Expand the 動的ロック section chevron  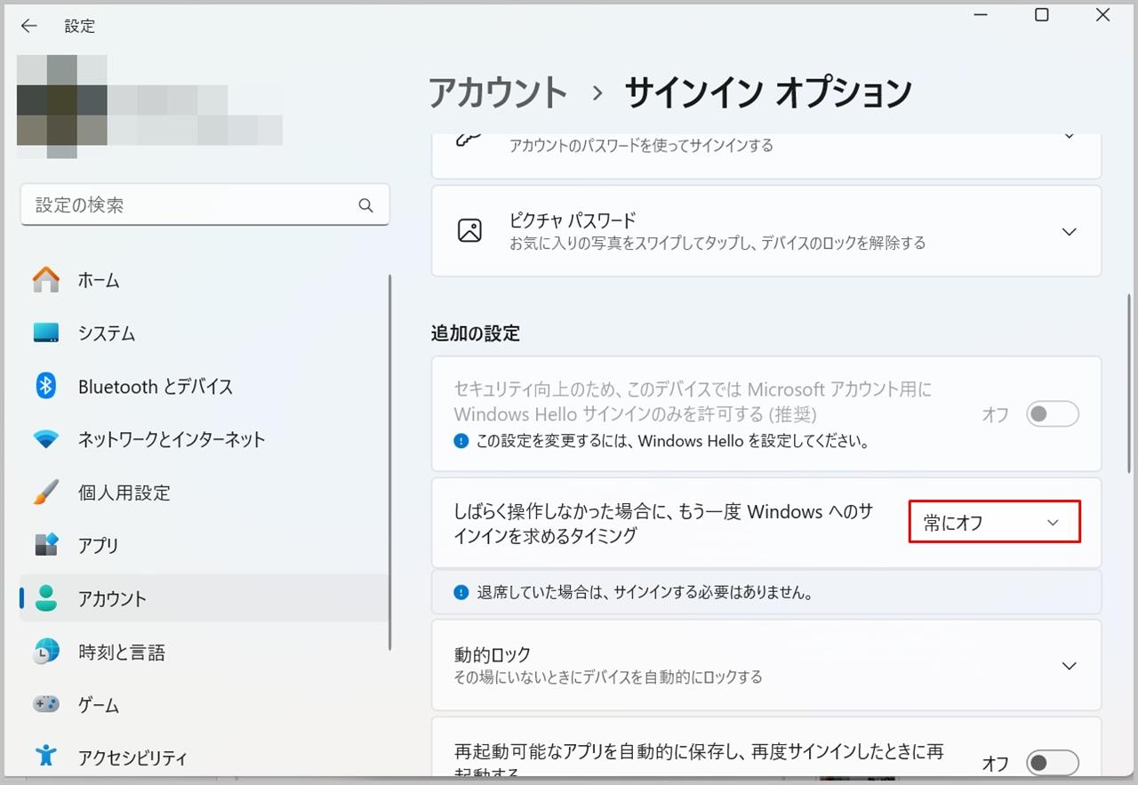click(1070, 666)
